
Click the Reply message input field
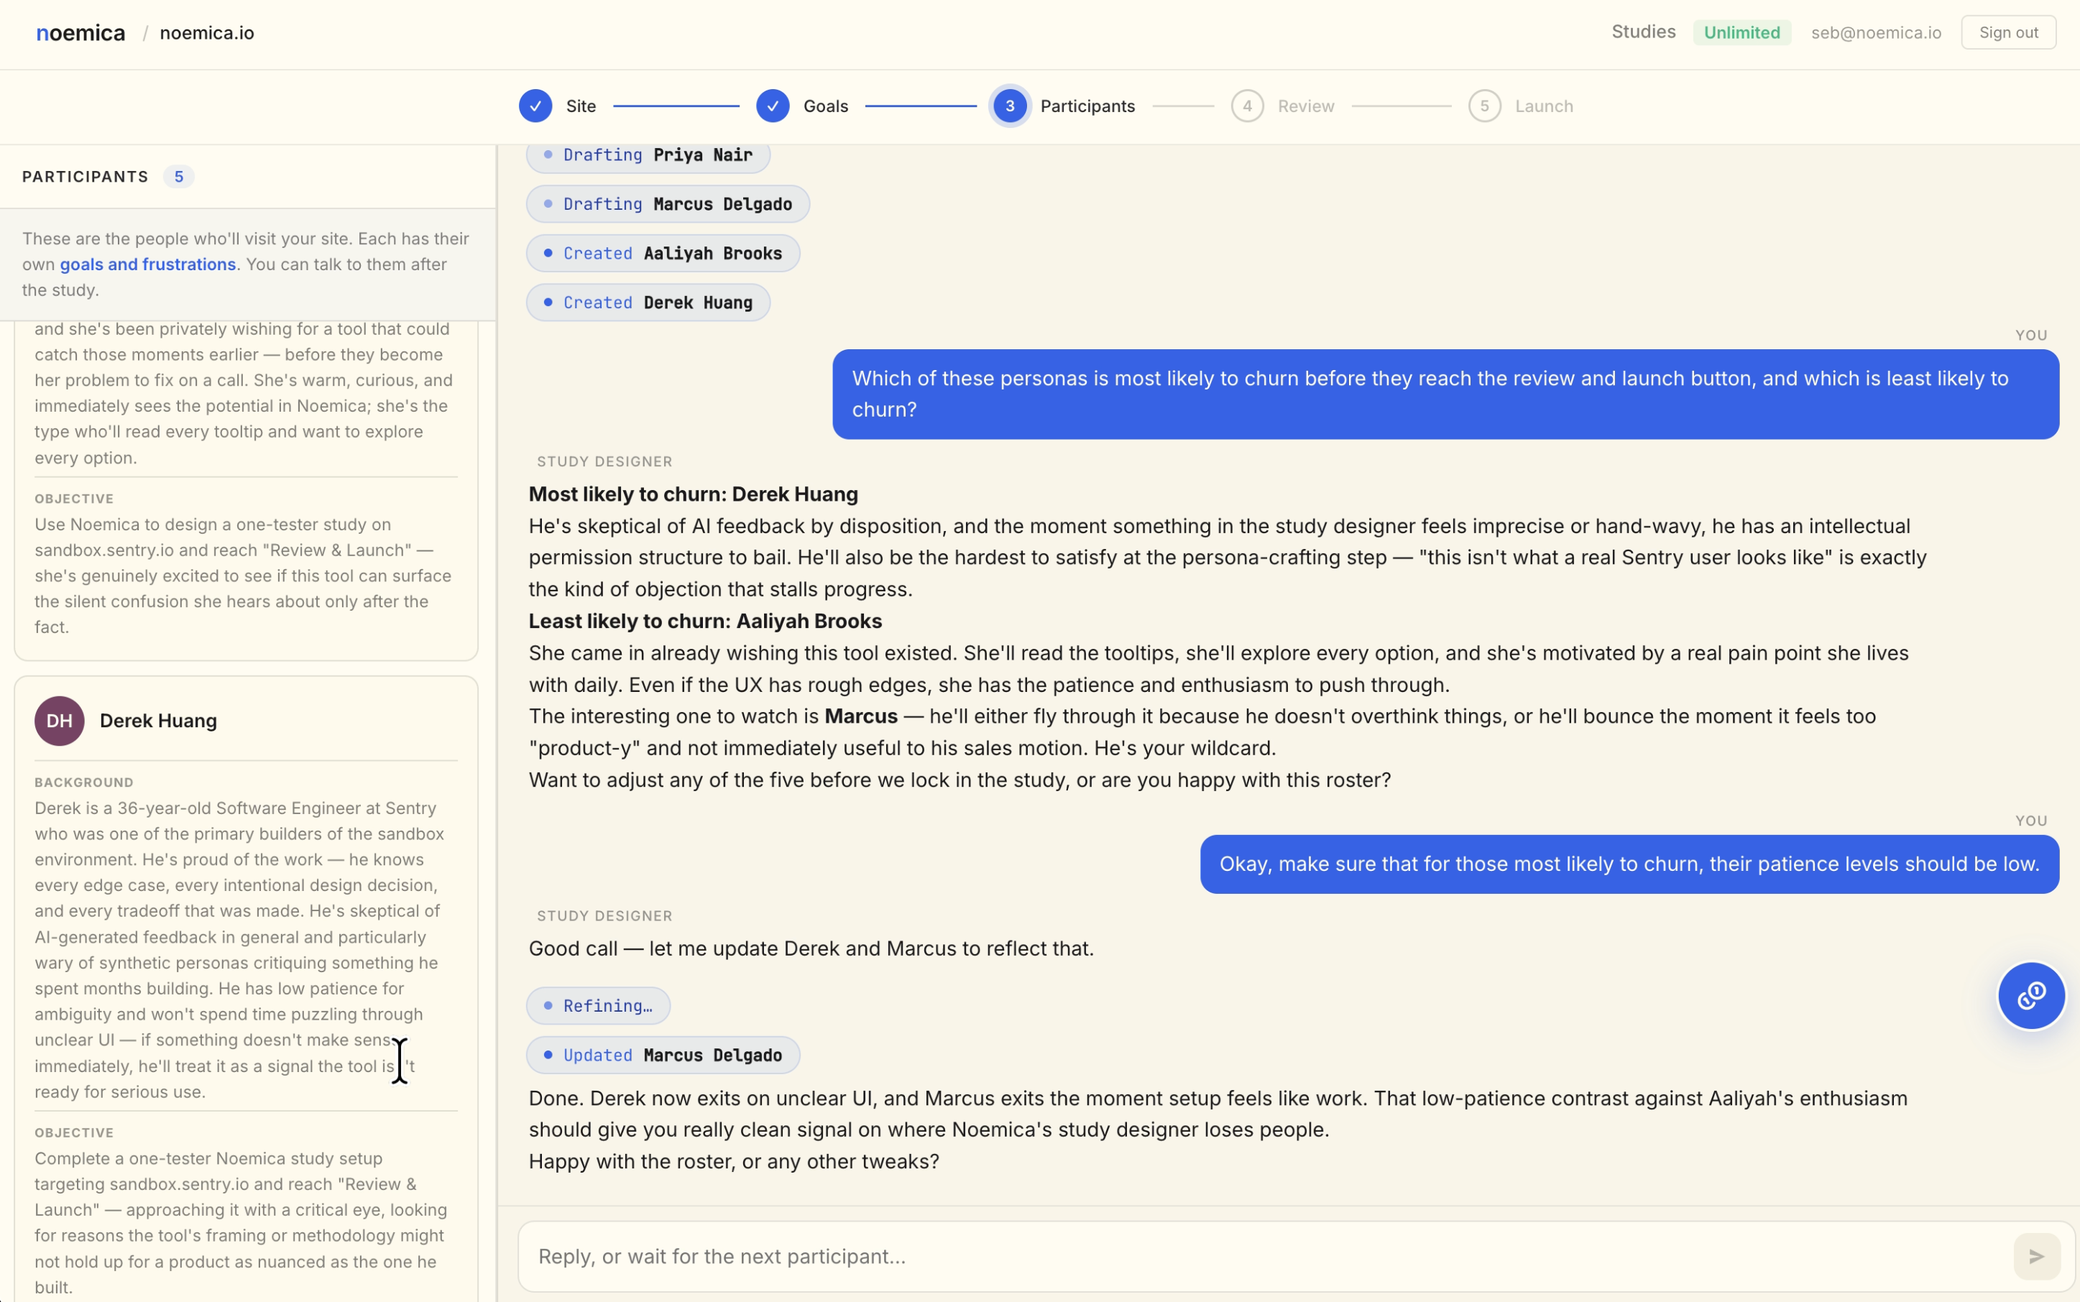pos(1258,1256)
